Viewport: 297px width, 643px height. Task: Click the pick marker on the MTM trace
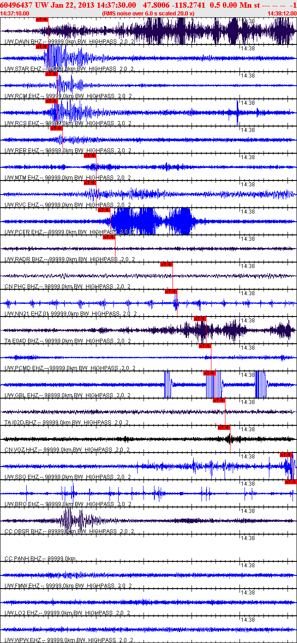(x=90, y=156)
